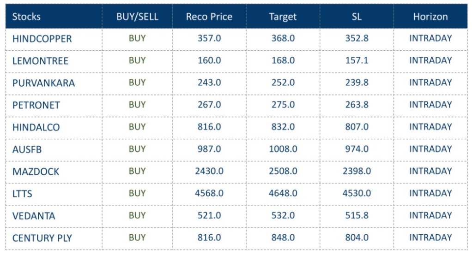The height and width of the screenshot is (255, 472).
Task: Select the Reco Price header cell
Action: (x=209, y=17)
